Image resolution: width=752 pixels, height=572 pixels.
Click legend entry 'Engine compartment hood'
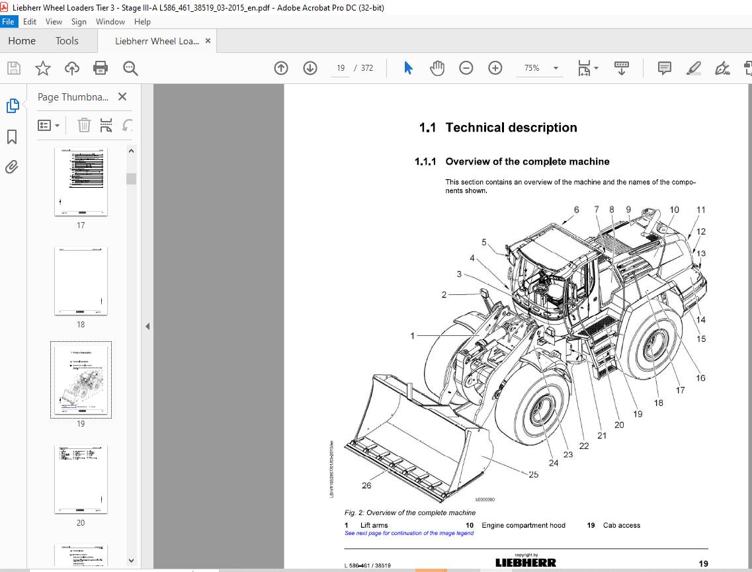coord(523,526)
